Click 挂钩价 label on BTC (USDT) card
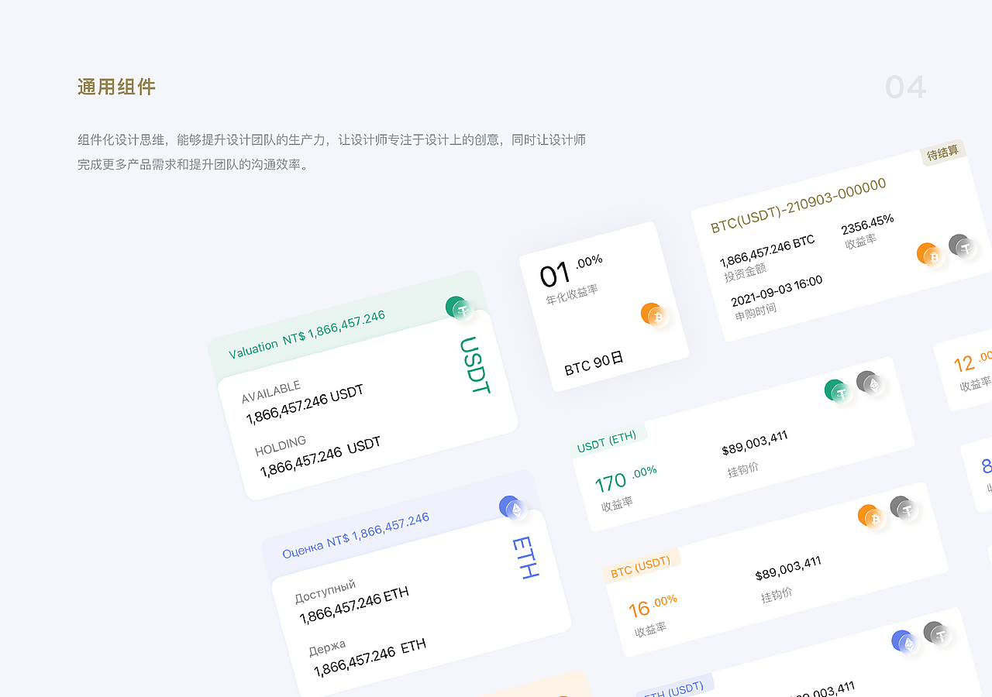Image resolution: width=992 pixels, height=697 pixels. pos(777,594)
